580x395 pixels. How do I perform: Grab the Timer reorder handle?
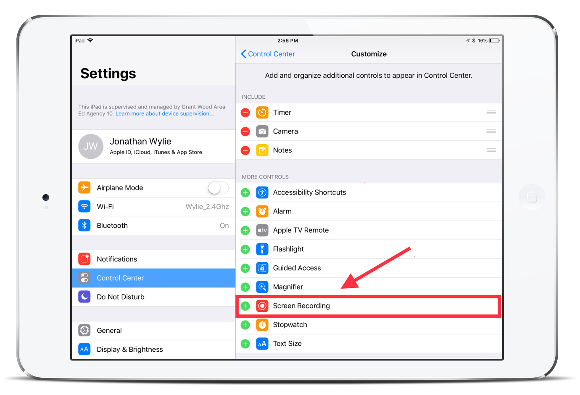(491, 113)
